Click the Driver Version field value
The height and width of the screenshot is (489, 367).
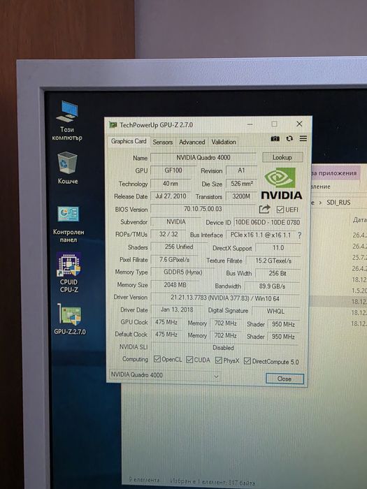coord(224,298)
